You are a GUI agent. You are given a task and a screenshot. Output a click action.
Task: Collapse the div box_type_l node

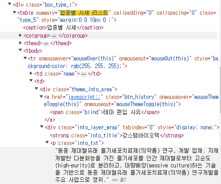(9, 4)
